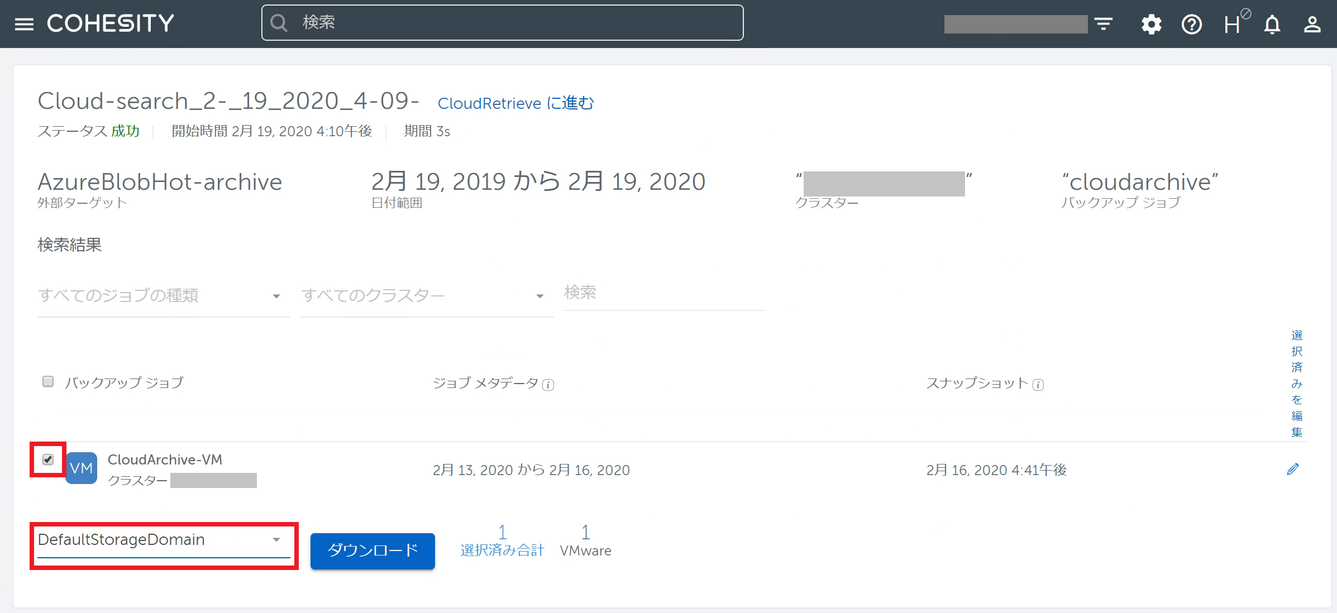Click the 検索結果 heading
The height and width of the screenshot is (613, 1337).
[70, 245]
